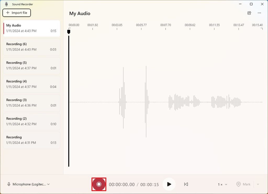Image resolution: width=268 pixels, height=194 pixels.
Task: Click the Share icon for My Audio
Action: (249, 13)
